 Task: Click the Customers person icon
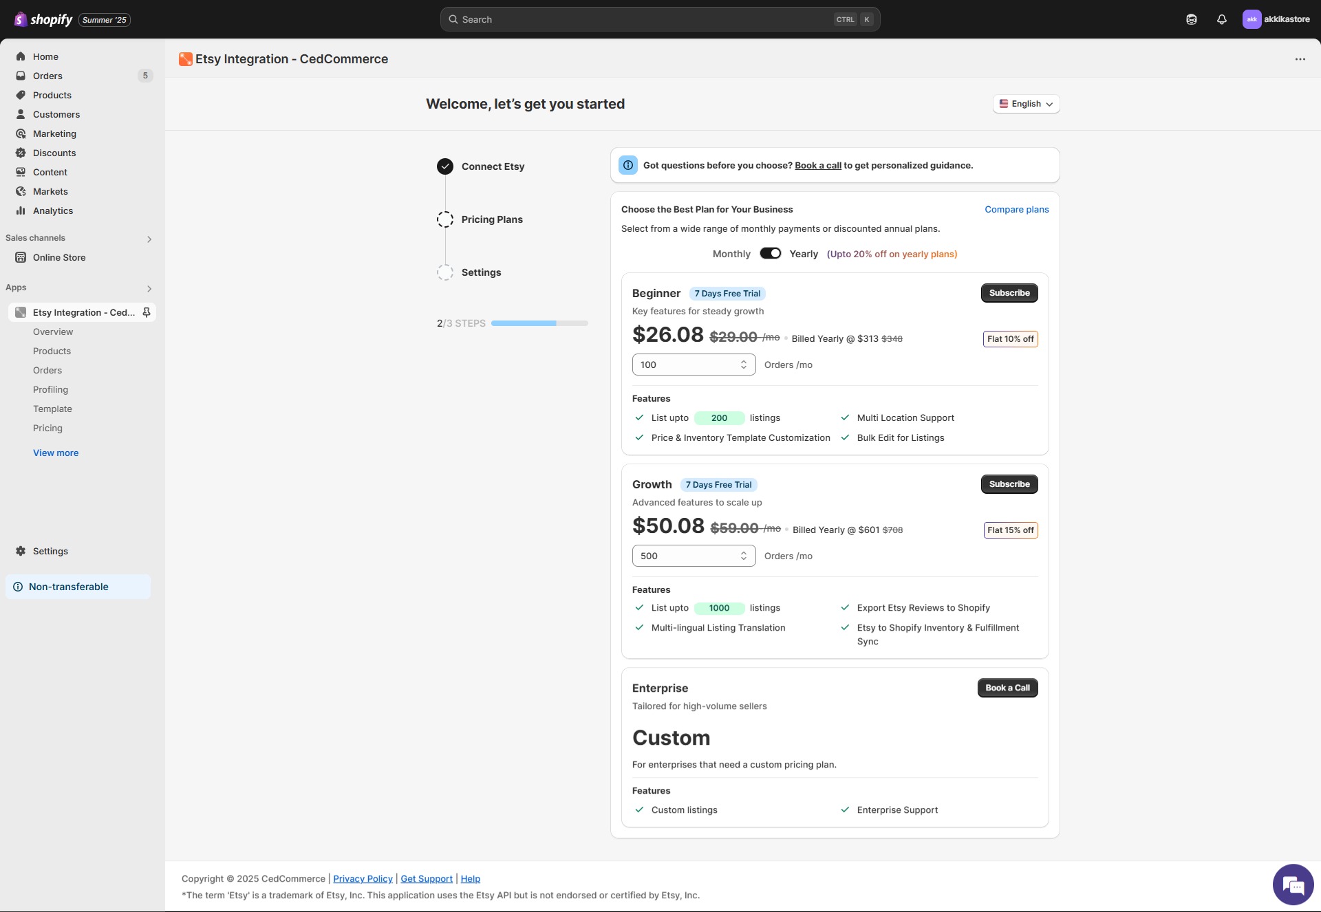pyautogui.click(x=21, y=114)
